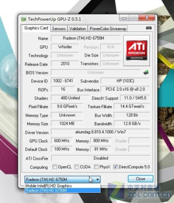Click the ATI Radeon logo image
The width and height of the screenshot is (174, 203).
tap(136, 50)
